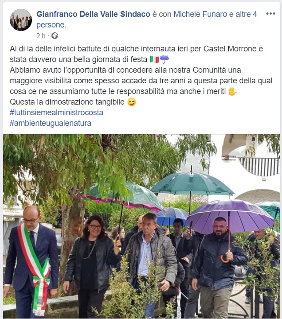Click the globe public-audience icon
This screenshot has width=282, height=319.
55,36
